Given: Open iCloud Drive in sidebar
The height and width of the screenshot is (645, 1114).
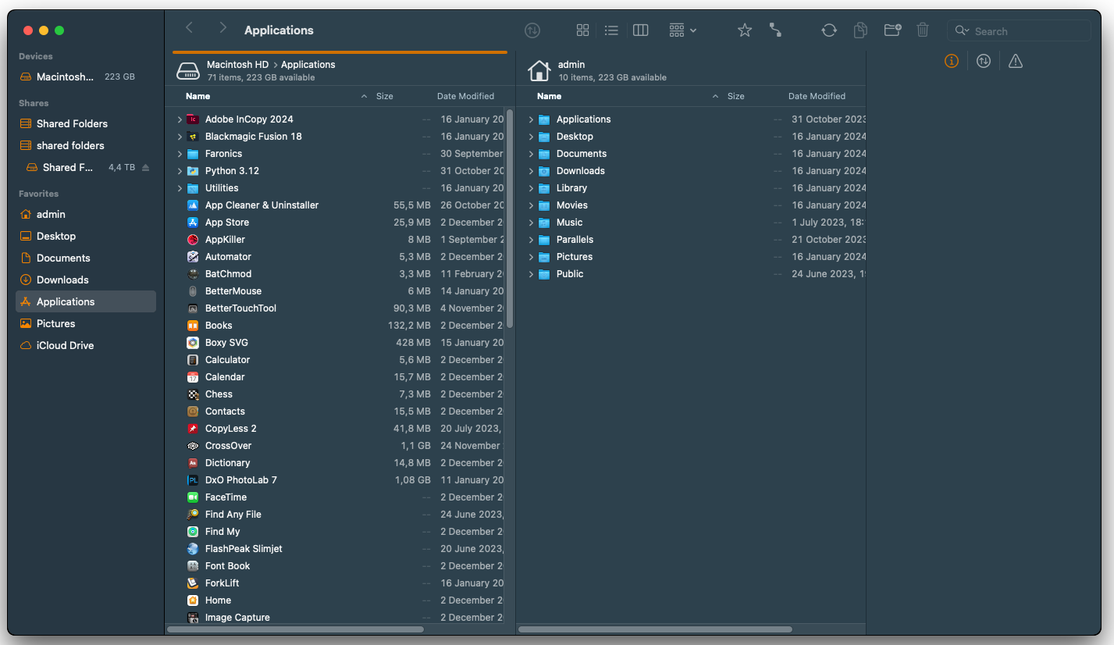Looking at the screenshot, I should [86, 345].
